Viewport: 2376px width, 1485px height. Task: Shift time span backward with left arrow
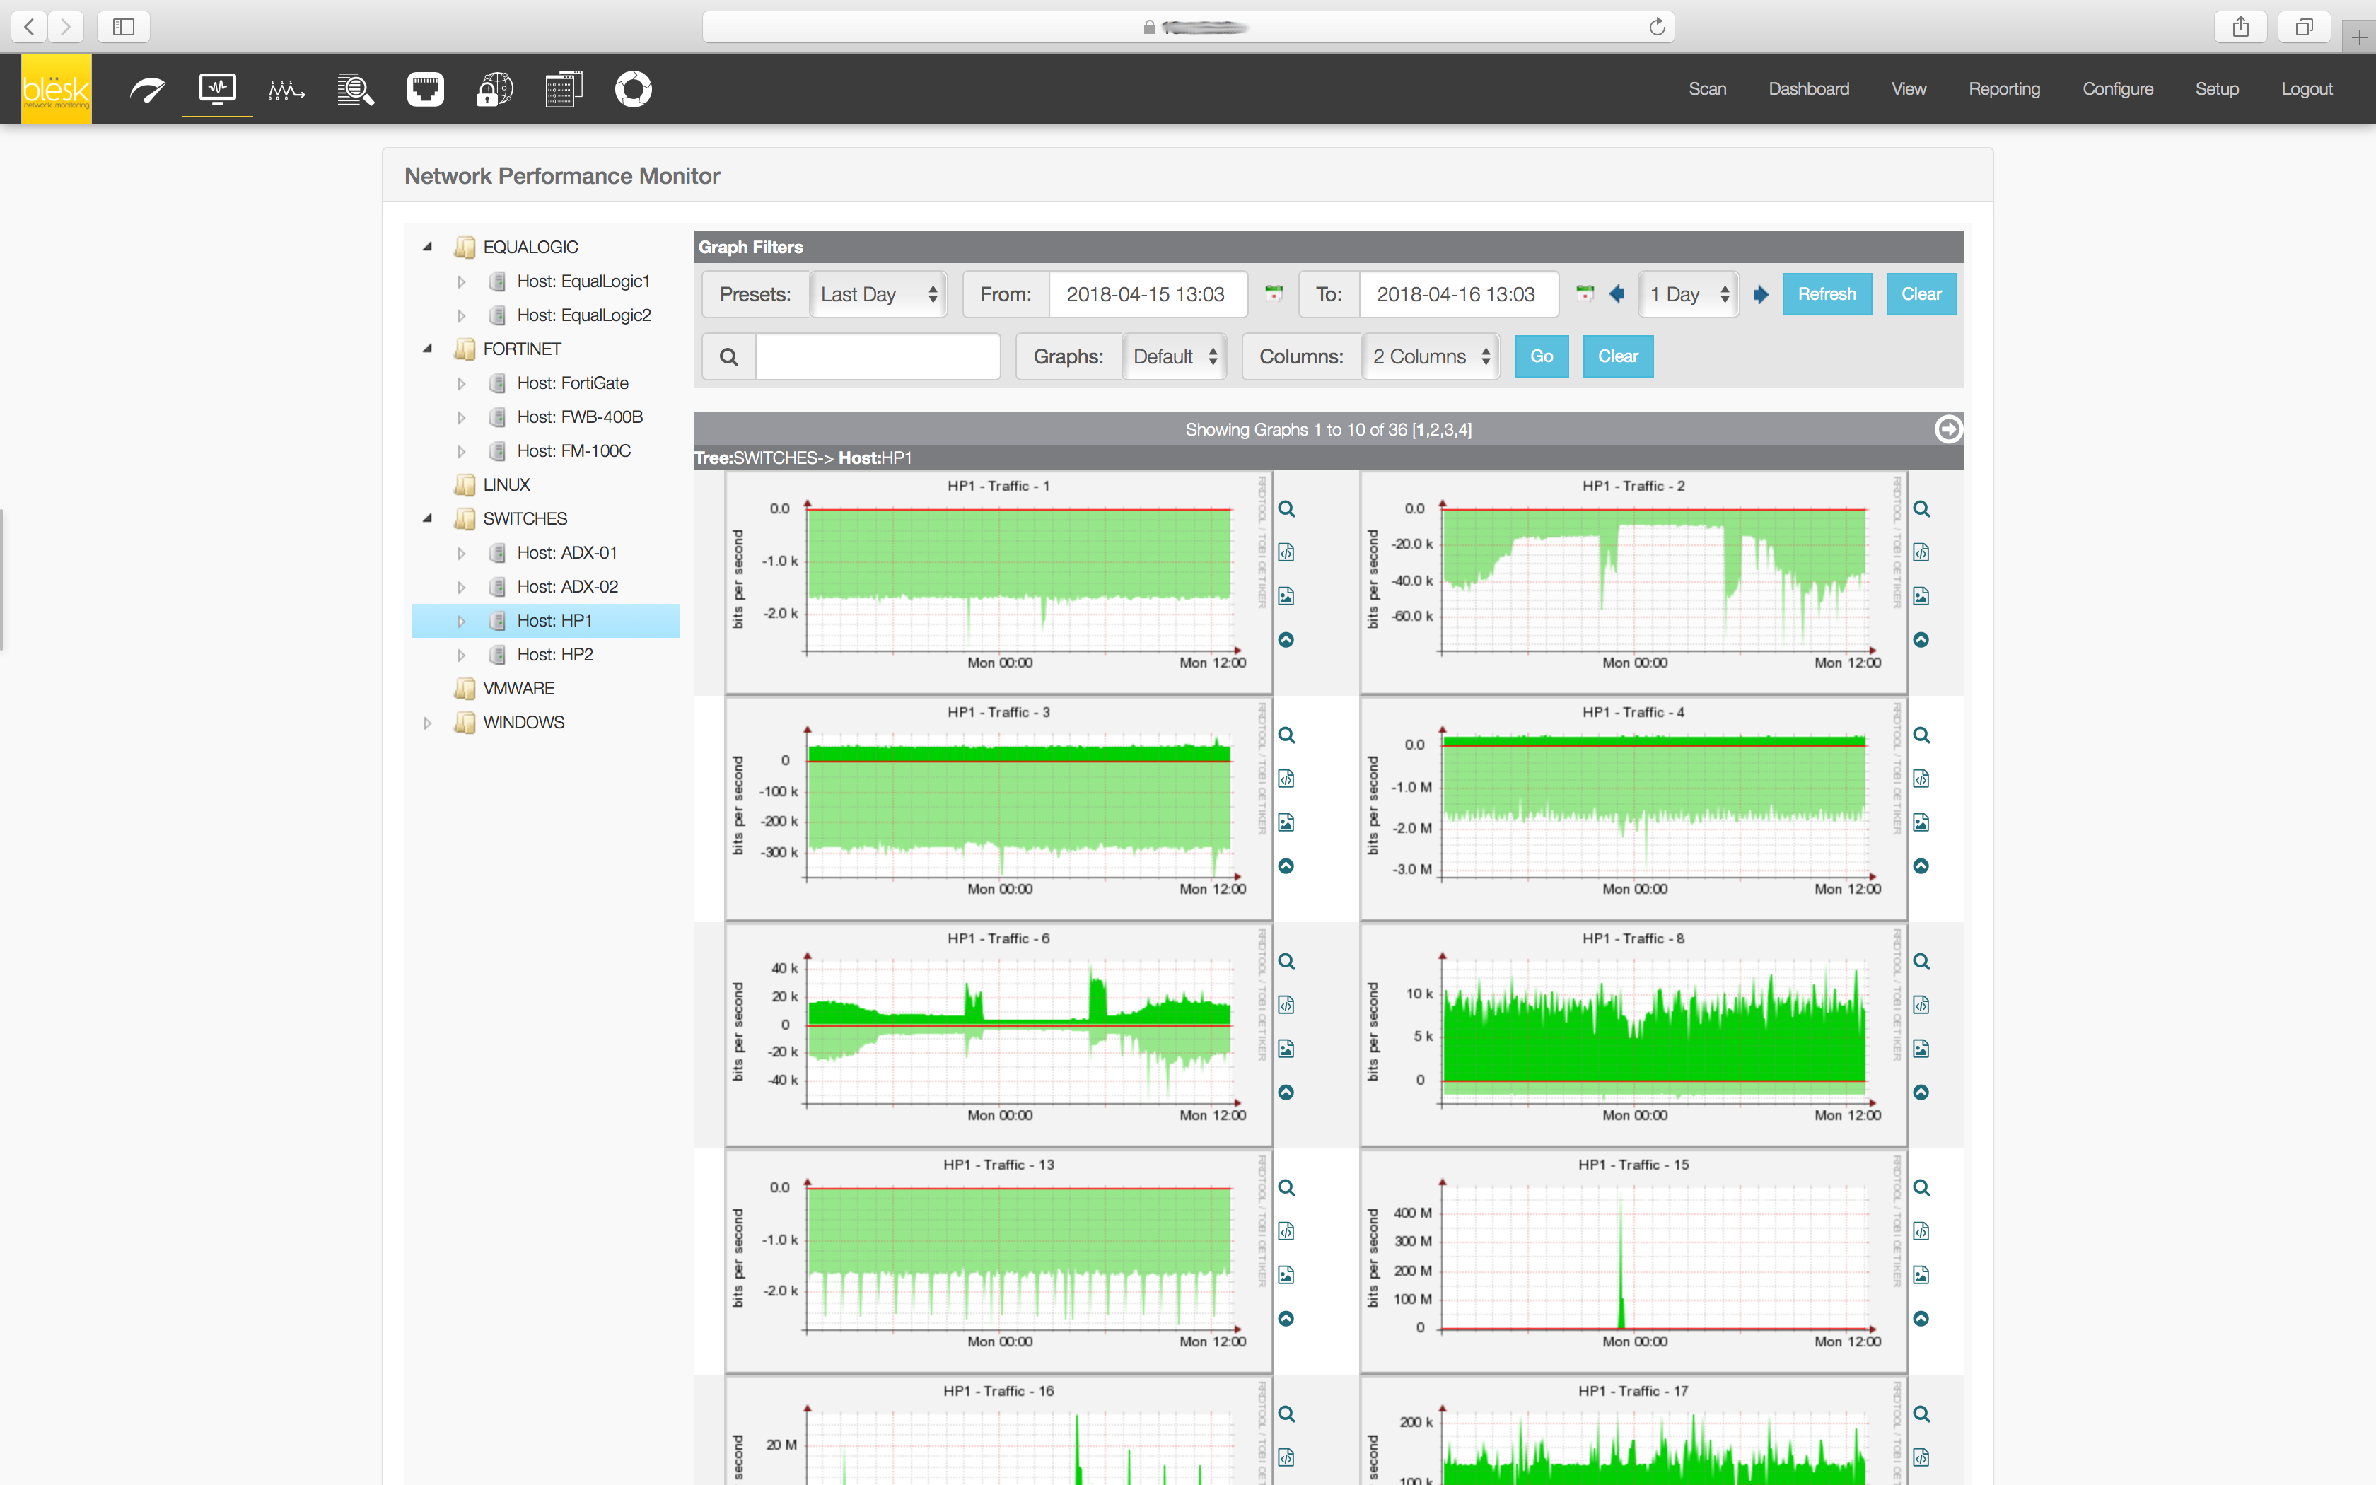(x=1616, y=293)
